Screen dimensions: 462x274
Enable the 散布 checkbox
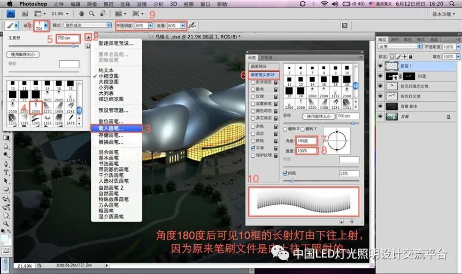[253, 89]
